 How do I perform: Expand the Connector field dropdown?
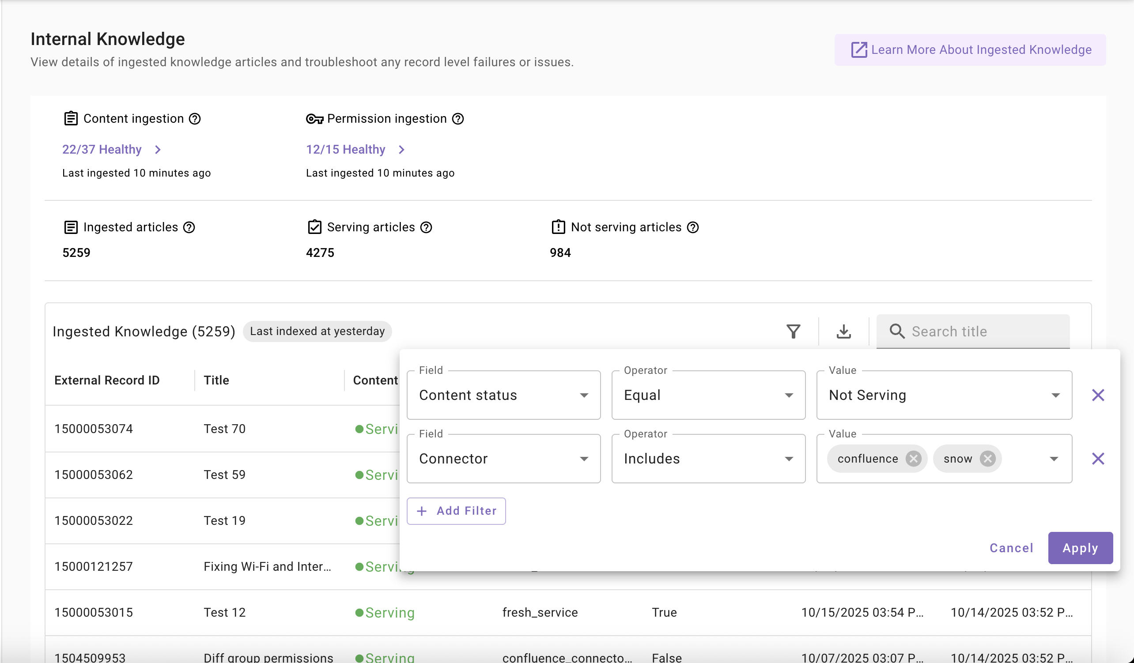(503, 459)
